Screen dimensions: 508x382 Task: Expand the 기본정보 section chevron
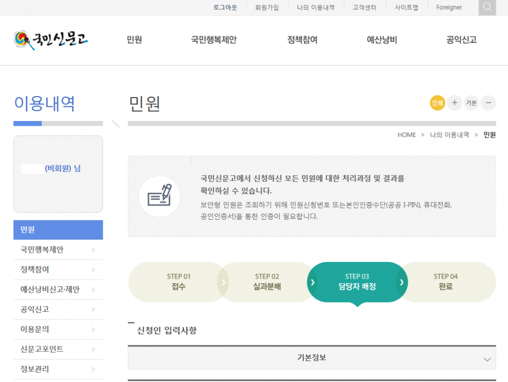point(487,359)
